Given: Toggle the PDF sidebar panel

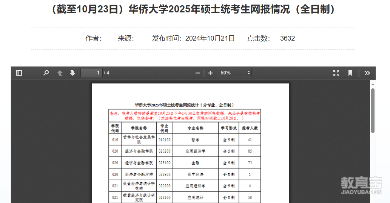Looking at the screenshot, I should (x=19, y=73).
